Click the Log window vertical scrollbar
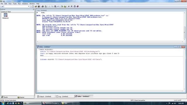This screenshot has width=187, height=105. pos(184,26)
